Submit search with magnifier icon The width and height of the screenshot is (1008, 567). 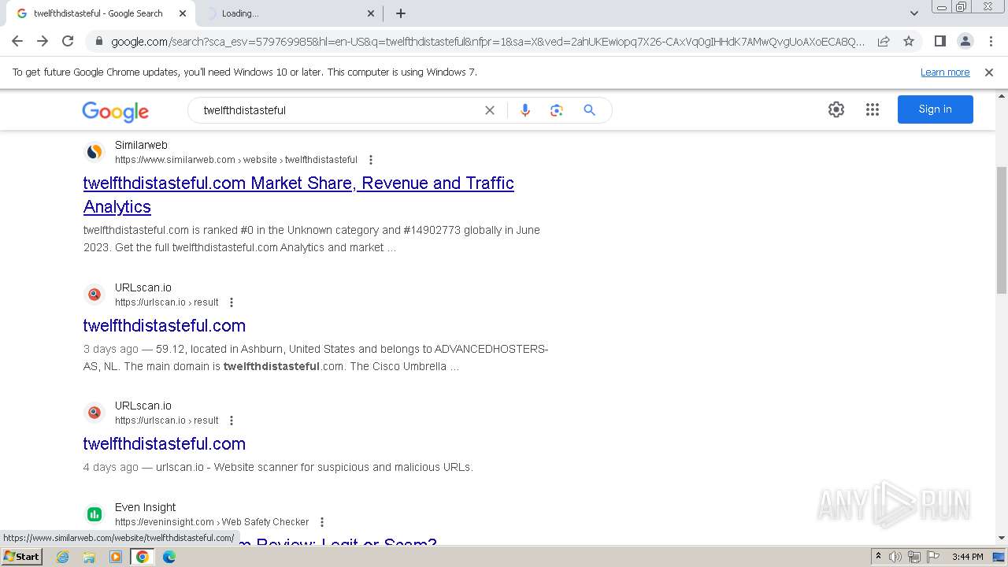coord(589,110)
